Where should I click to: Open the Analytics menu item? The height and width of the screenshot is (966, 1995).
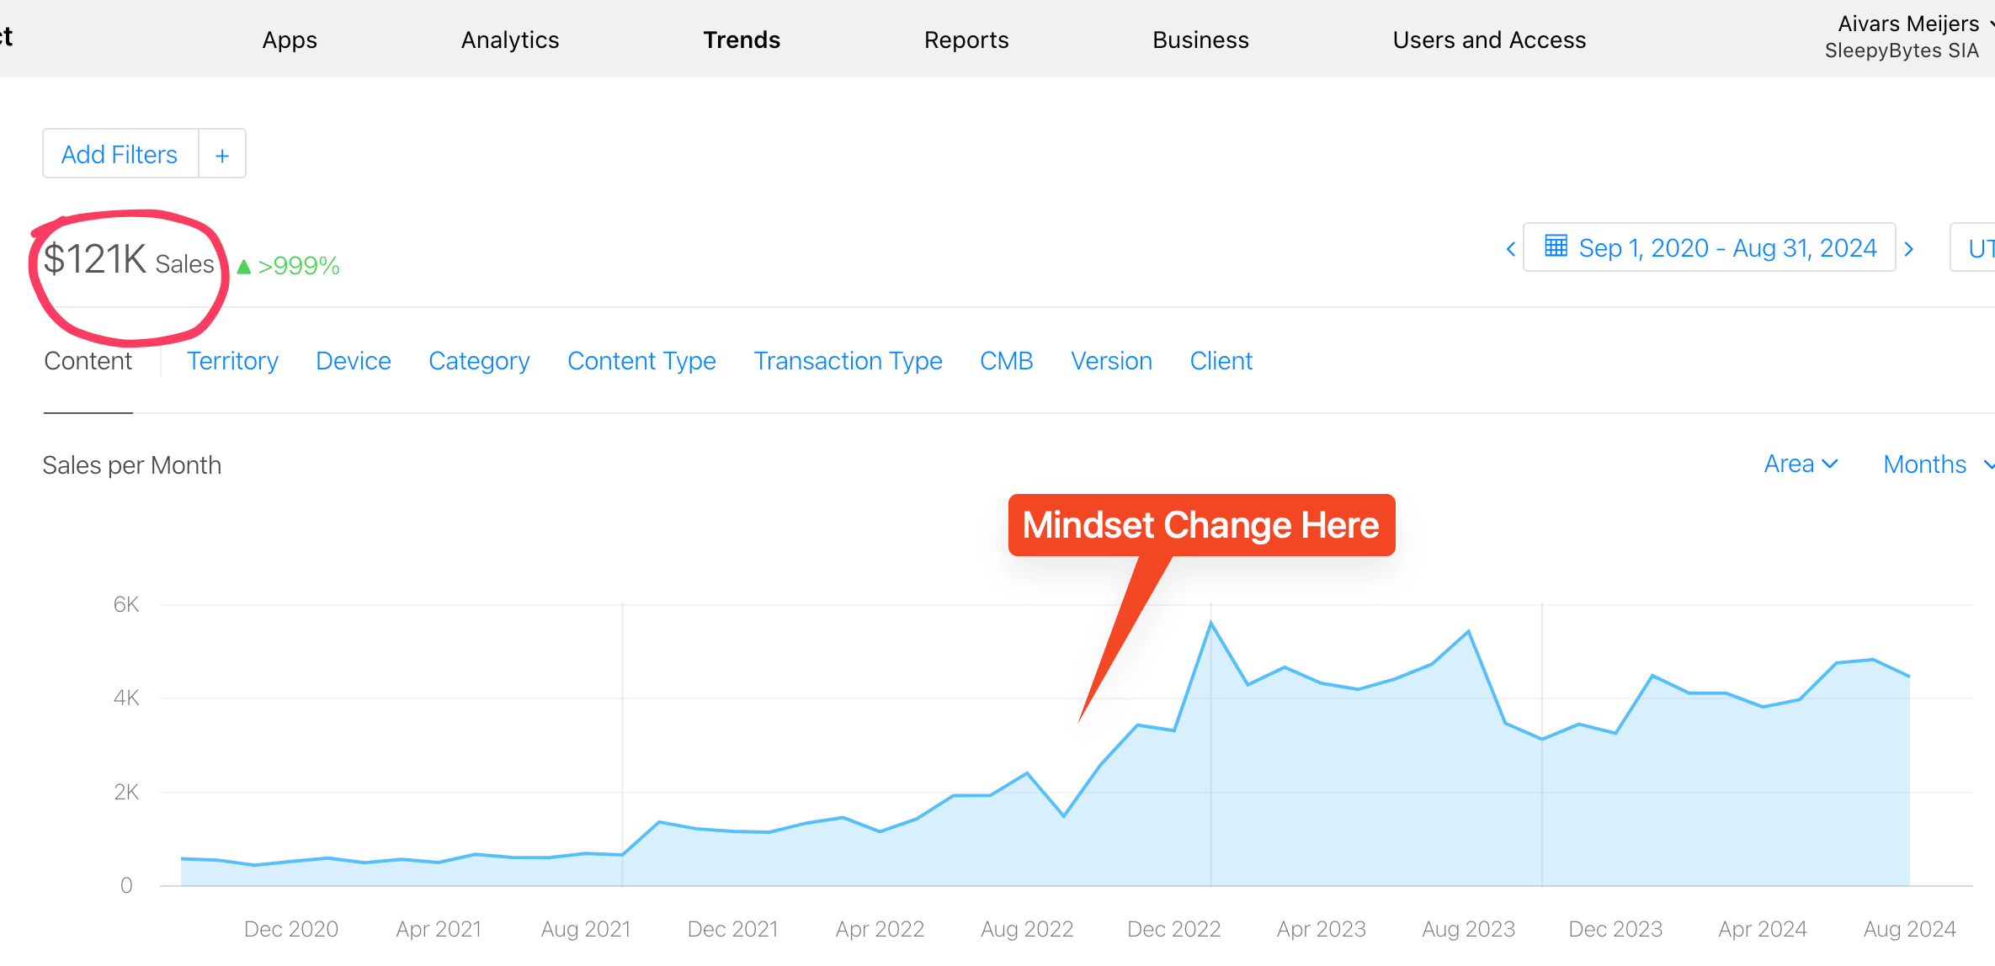[x=510, y=40]
